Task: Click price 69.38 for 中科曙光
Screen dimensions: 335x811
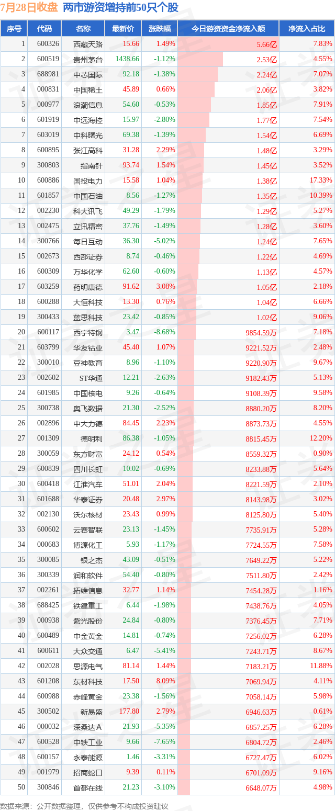Action: click(131, 135)
